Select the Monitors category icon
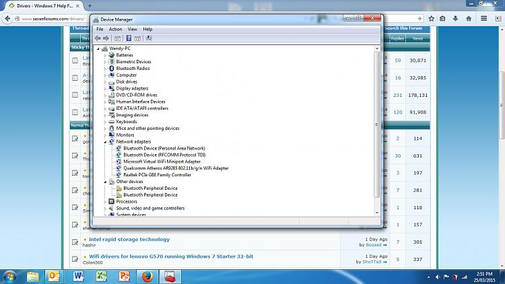The image size is (505, 284). [x=111, y=135]
